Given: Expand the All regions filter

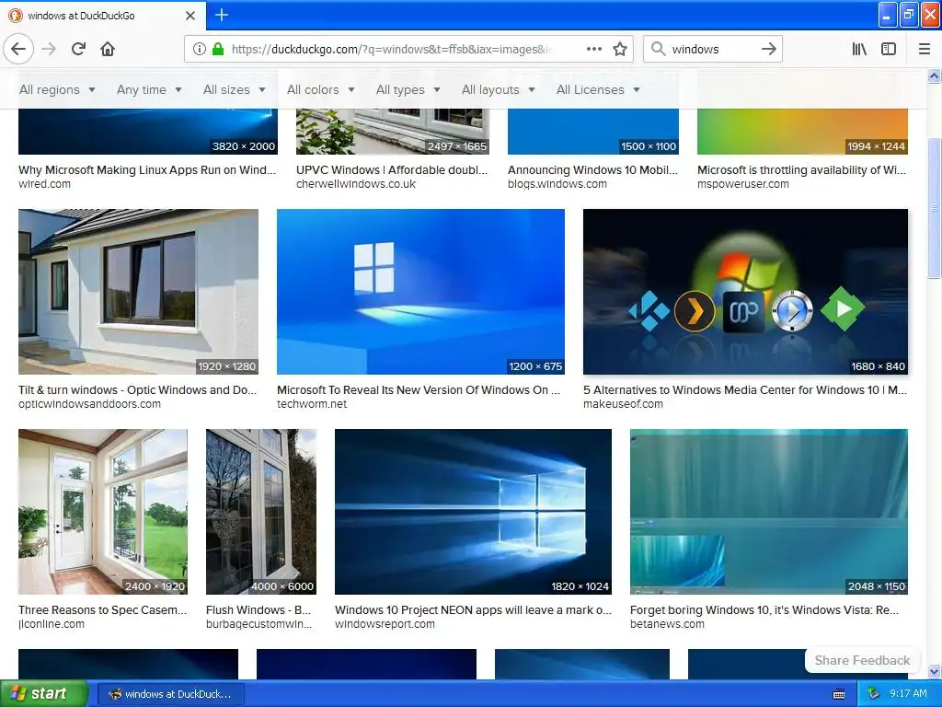Looking at the screenshot, I should pos(57,89).
